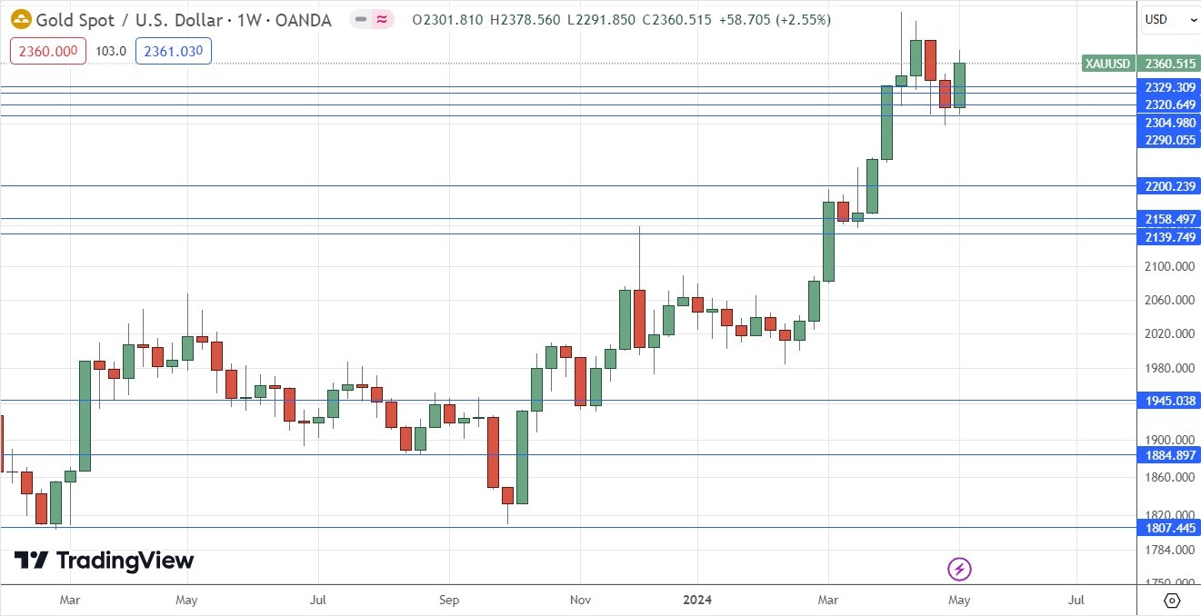Screen dimensions: 1201x616
Task: Click the crosshair scroll-to-latest icon
Action: tap(1172, 600)
